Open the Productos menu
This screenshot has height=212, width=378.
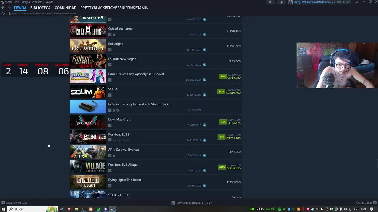[38, 2]
